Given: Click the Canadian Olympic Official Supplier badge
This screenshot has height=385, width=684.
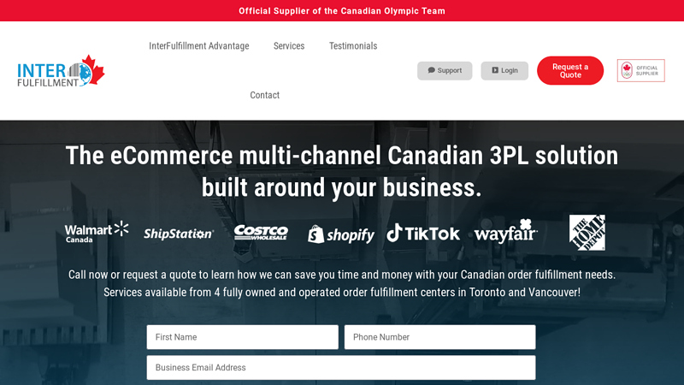Looking at the screenshot, I should pos(640,71).
